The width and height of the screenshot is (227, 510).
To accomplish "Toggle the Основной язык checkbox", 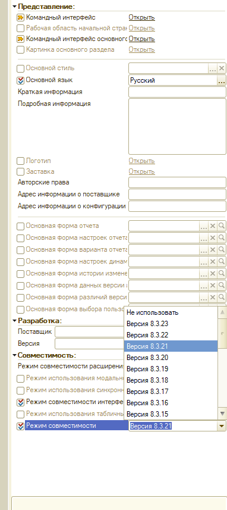I will pyautogui.click(x=20, y=80).
